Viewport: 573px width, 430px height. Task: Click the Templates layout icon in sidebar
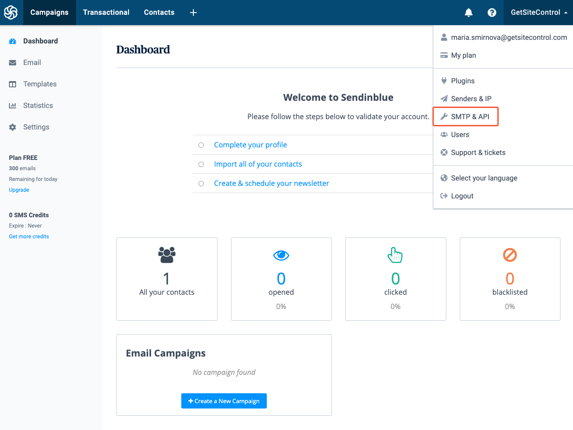tap(13, 84)
